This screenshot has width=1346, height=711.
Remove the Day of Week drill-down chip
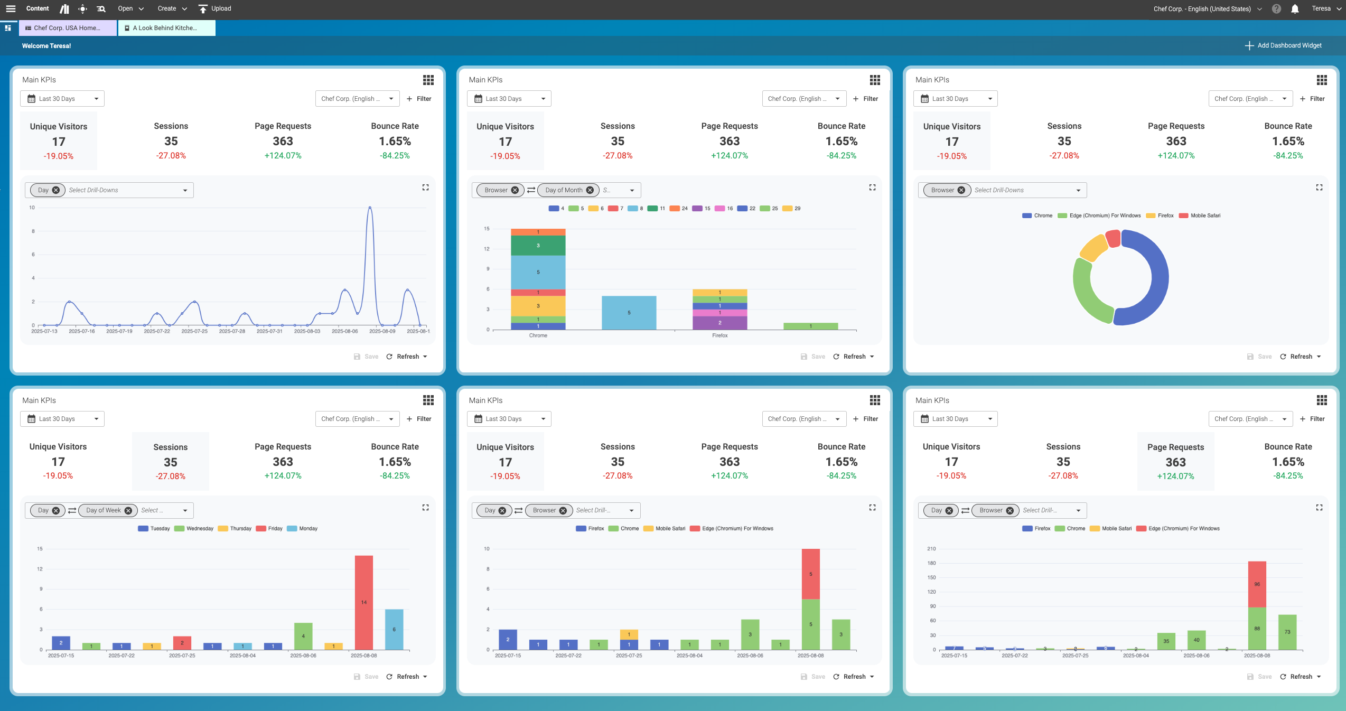click(128, 510)
